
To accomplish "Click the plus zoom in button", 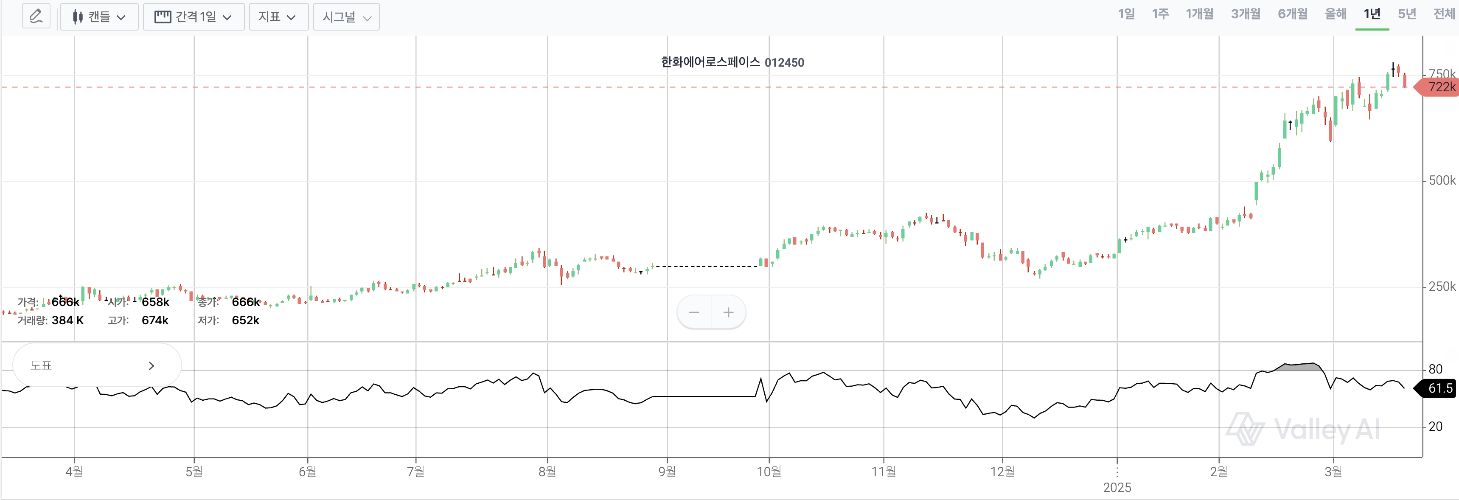I will [x=728, y=312].
